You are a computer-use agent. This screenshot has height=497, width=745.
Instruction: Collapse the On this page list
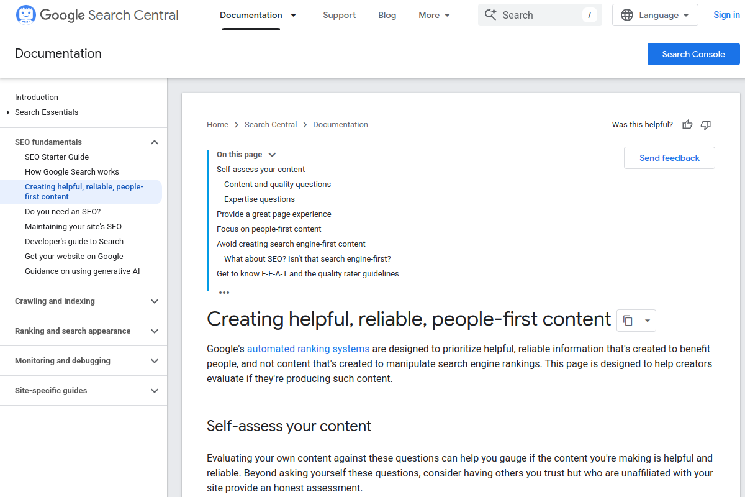pyautogui.click(x=272, y=155)
